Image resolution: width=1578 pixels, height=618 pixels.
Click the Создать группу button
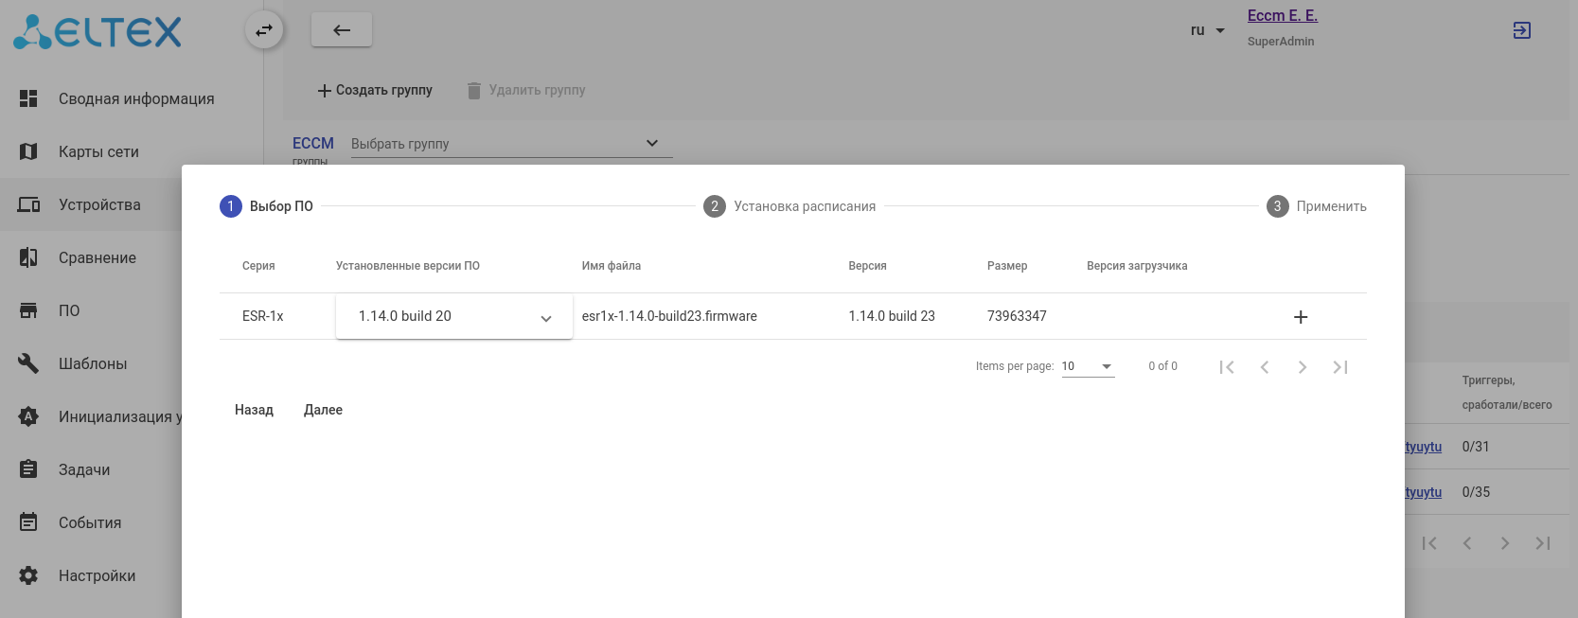(x=375, y=90)
